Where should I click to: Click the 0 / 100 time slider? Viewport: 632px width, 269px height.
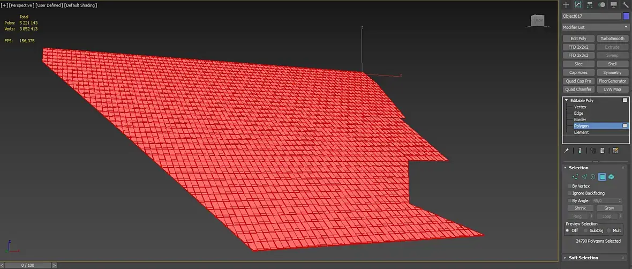(x=28, y=265)
